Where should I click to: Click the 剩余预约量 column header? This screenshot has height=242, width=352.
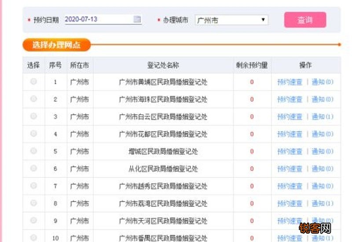[252, 65]
